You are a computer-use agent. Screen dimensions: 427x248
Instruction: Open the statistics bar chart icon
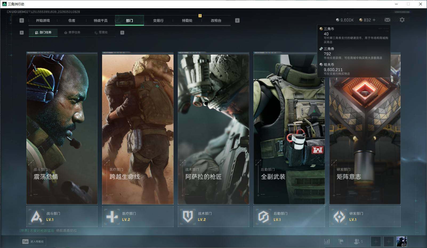[x=327, y=241]
